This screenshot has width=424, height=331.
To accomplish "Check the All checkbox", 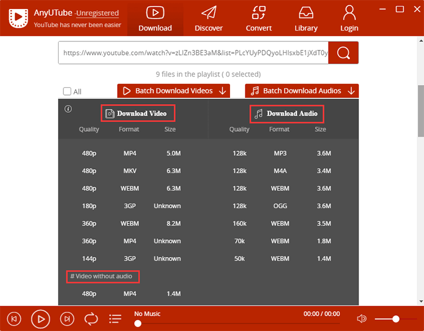I will pos(67,91).
